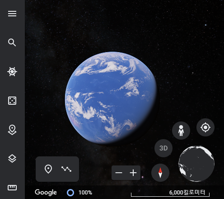The image size is (224, 199).
Task: Toggle the 3D view button
Action: pos(163,148)
